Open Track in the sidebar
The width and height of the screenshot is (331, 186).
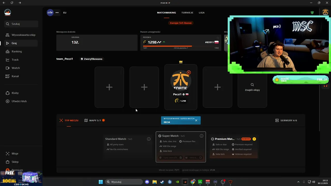click(x=21, y=60)
